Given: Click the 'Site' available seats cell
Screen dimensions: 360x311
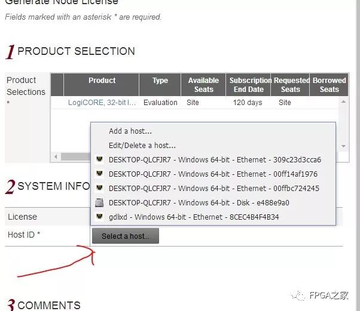Looking at the screenshot, I should [193, 103].
